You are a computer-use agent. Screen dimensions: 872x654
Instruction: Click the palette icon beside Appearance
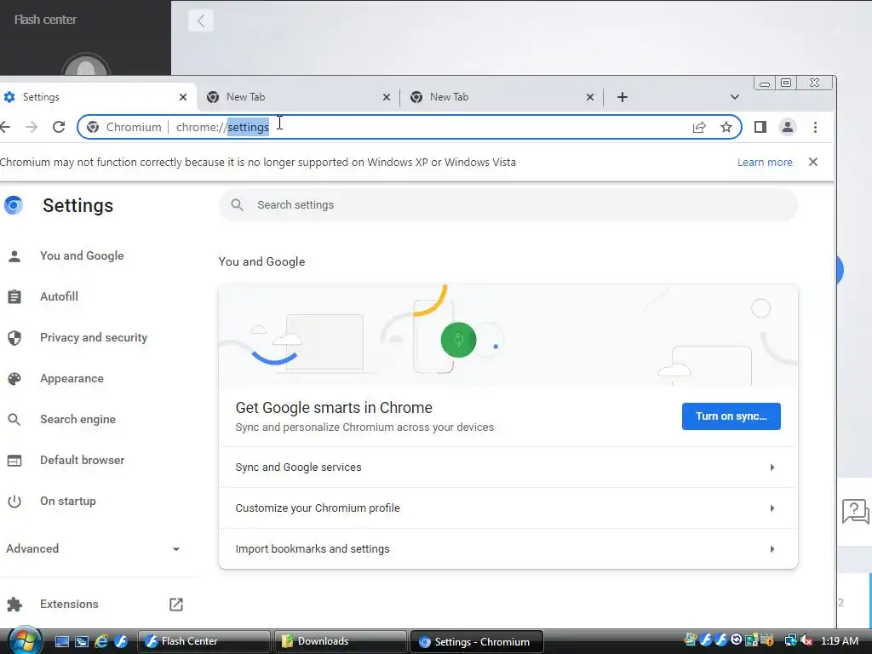(14, 379)
